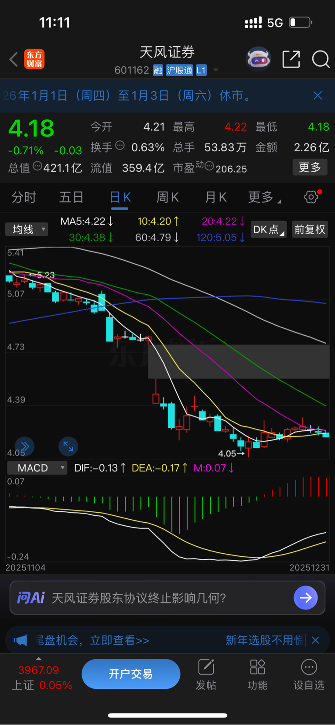Tap the 总手 53.83万 value
The width and height of the screenshot is (335, 725).
click(x=226, y=147)
